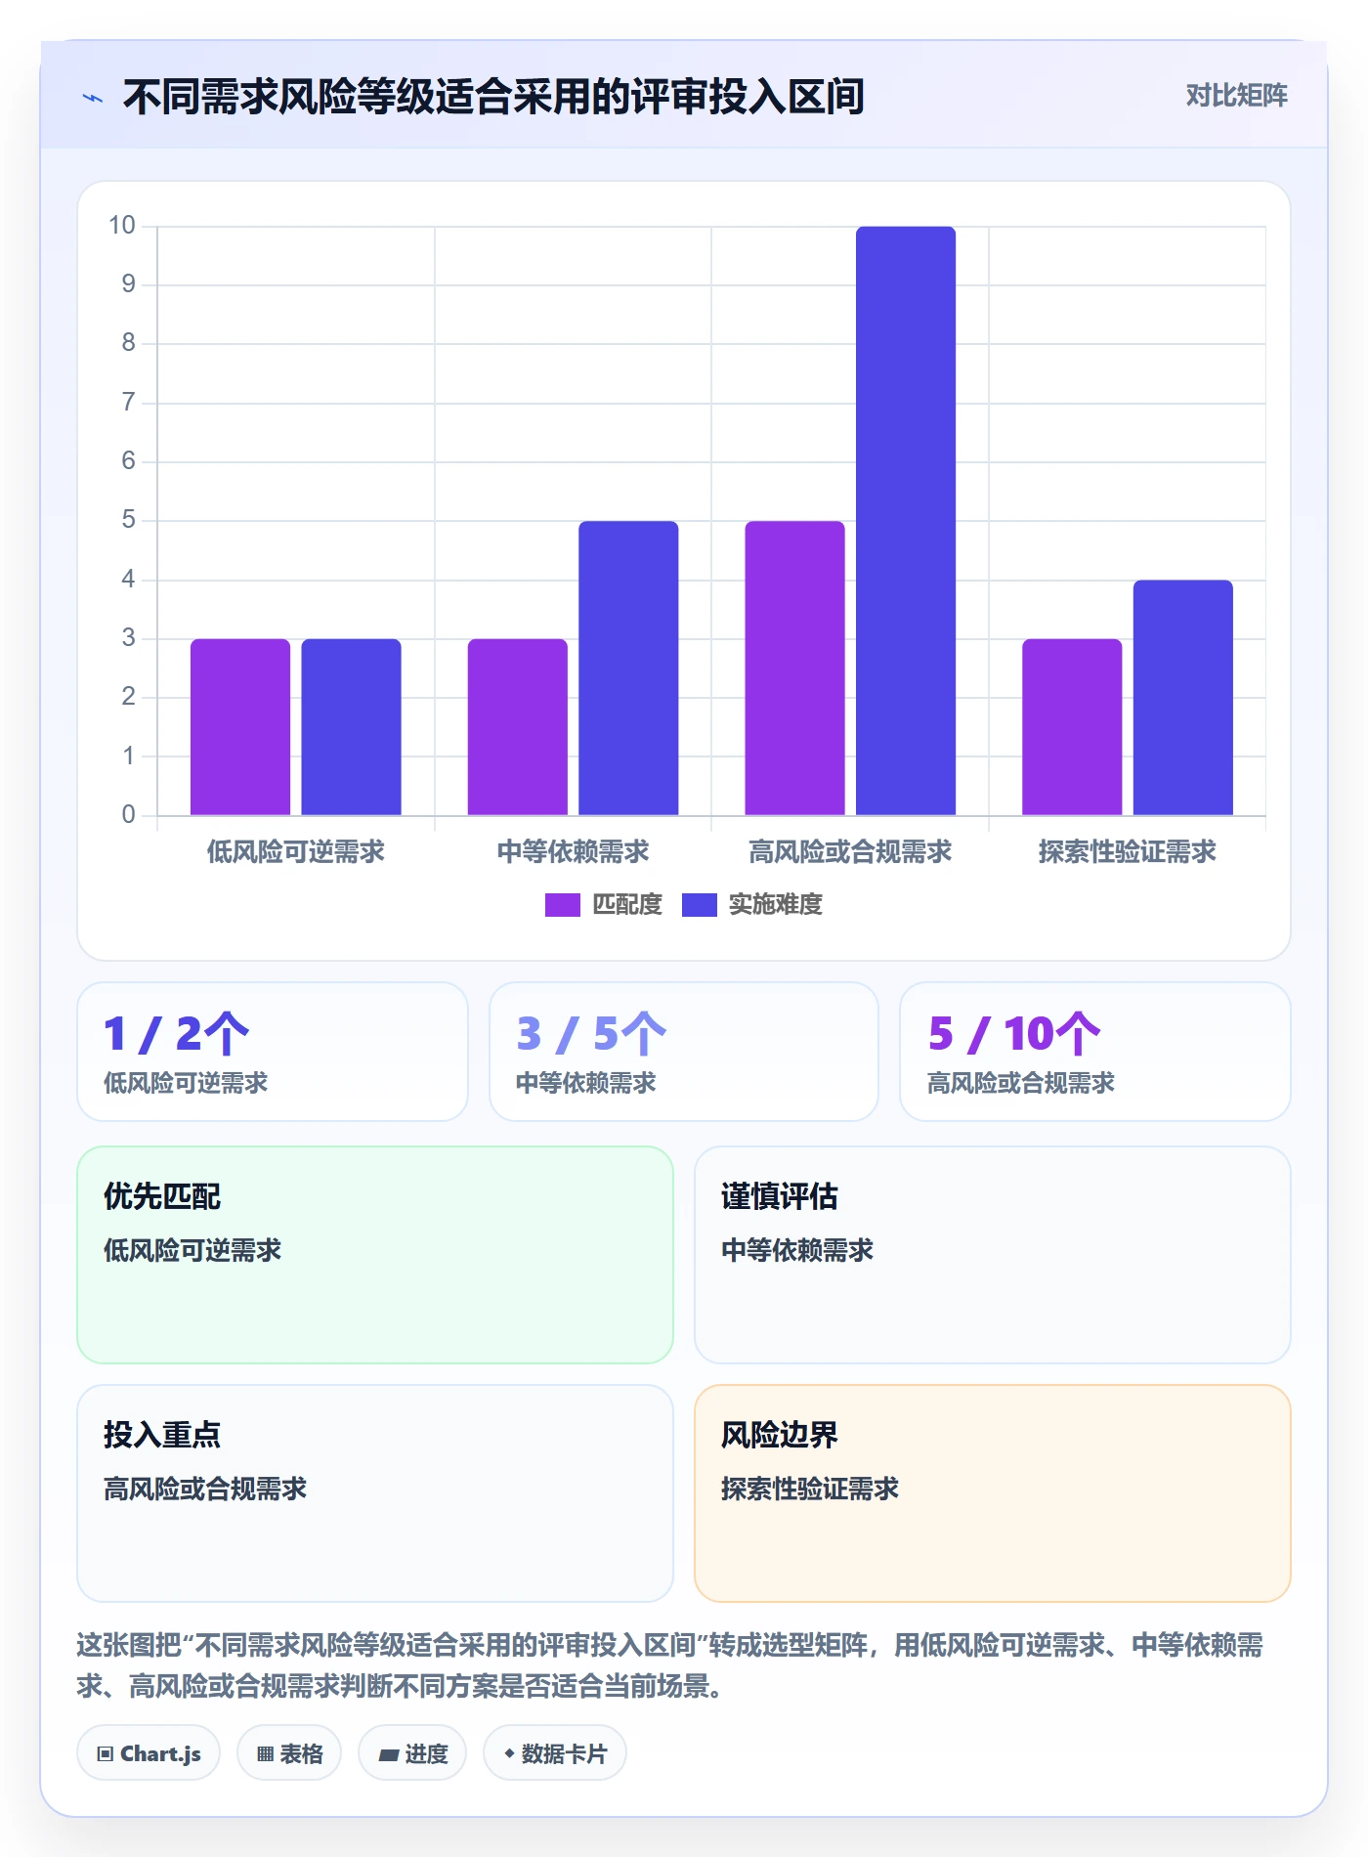Toggle the 实施难度 legend item

tap(752, 905)
